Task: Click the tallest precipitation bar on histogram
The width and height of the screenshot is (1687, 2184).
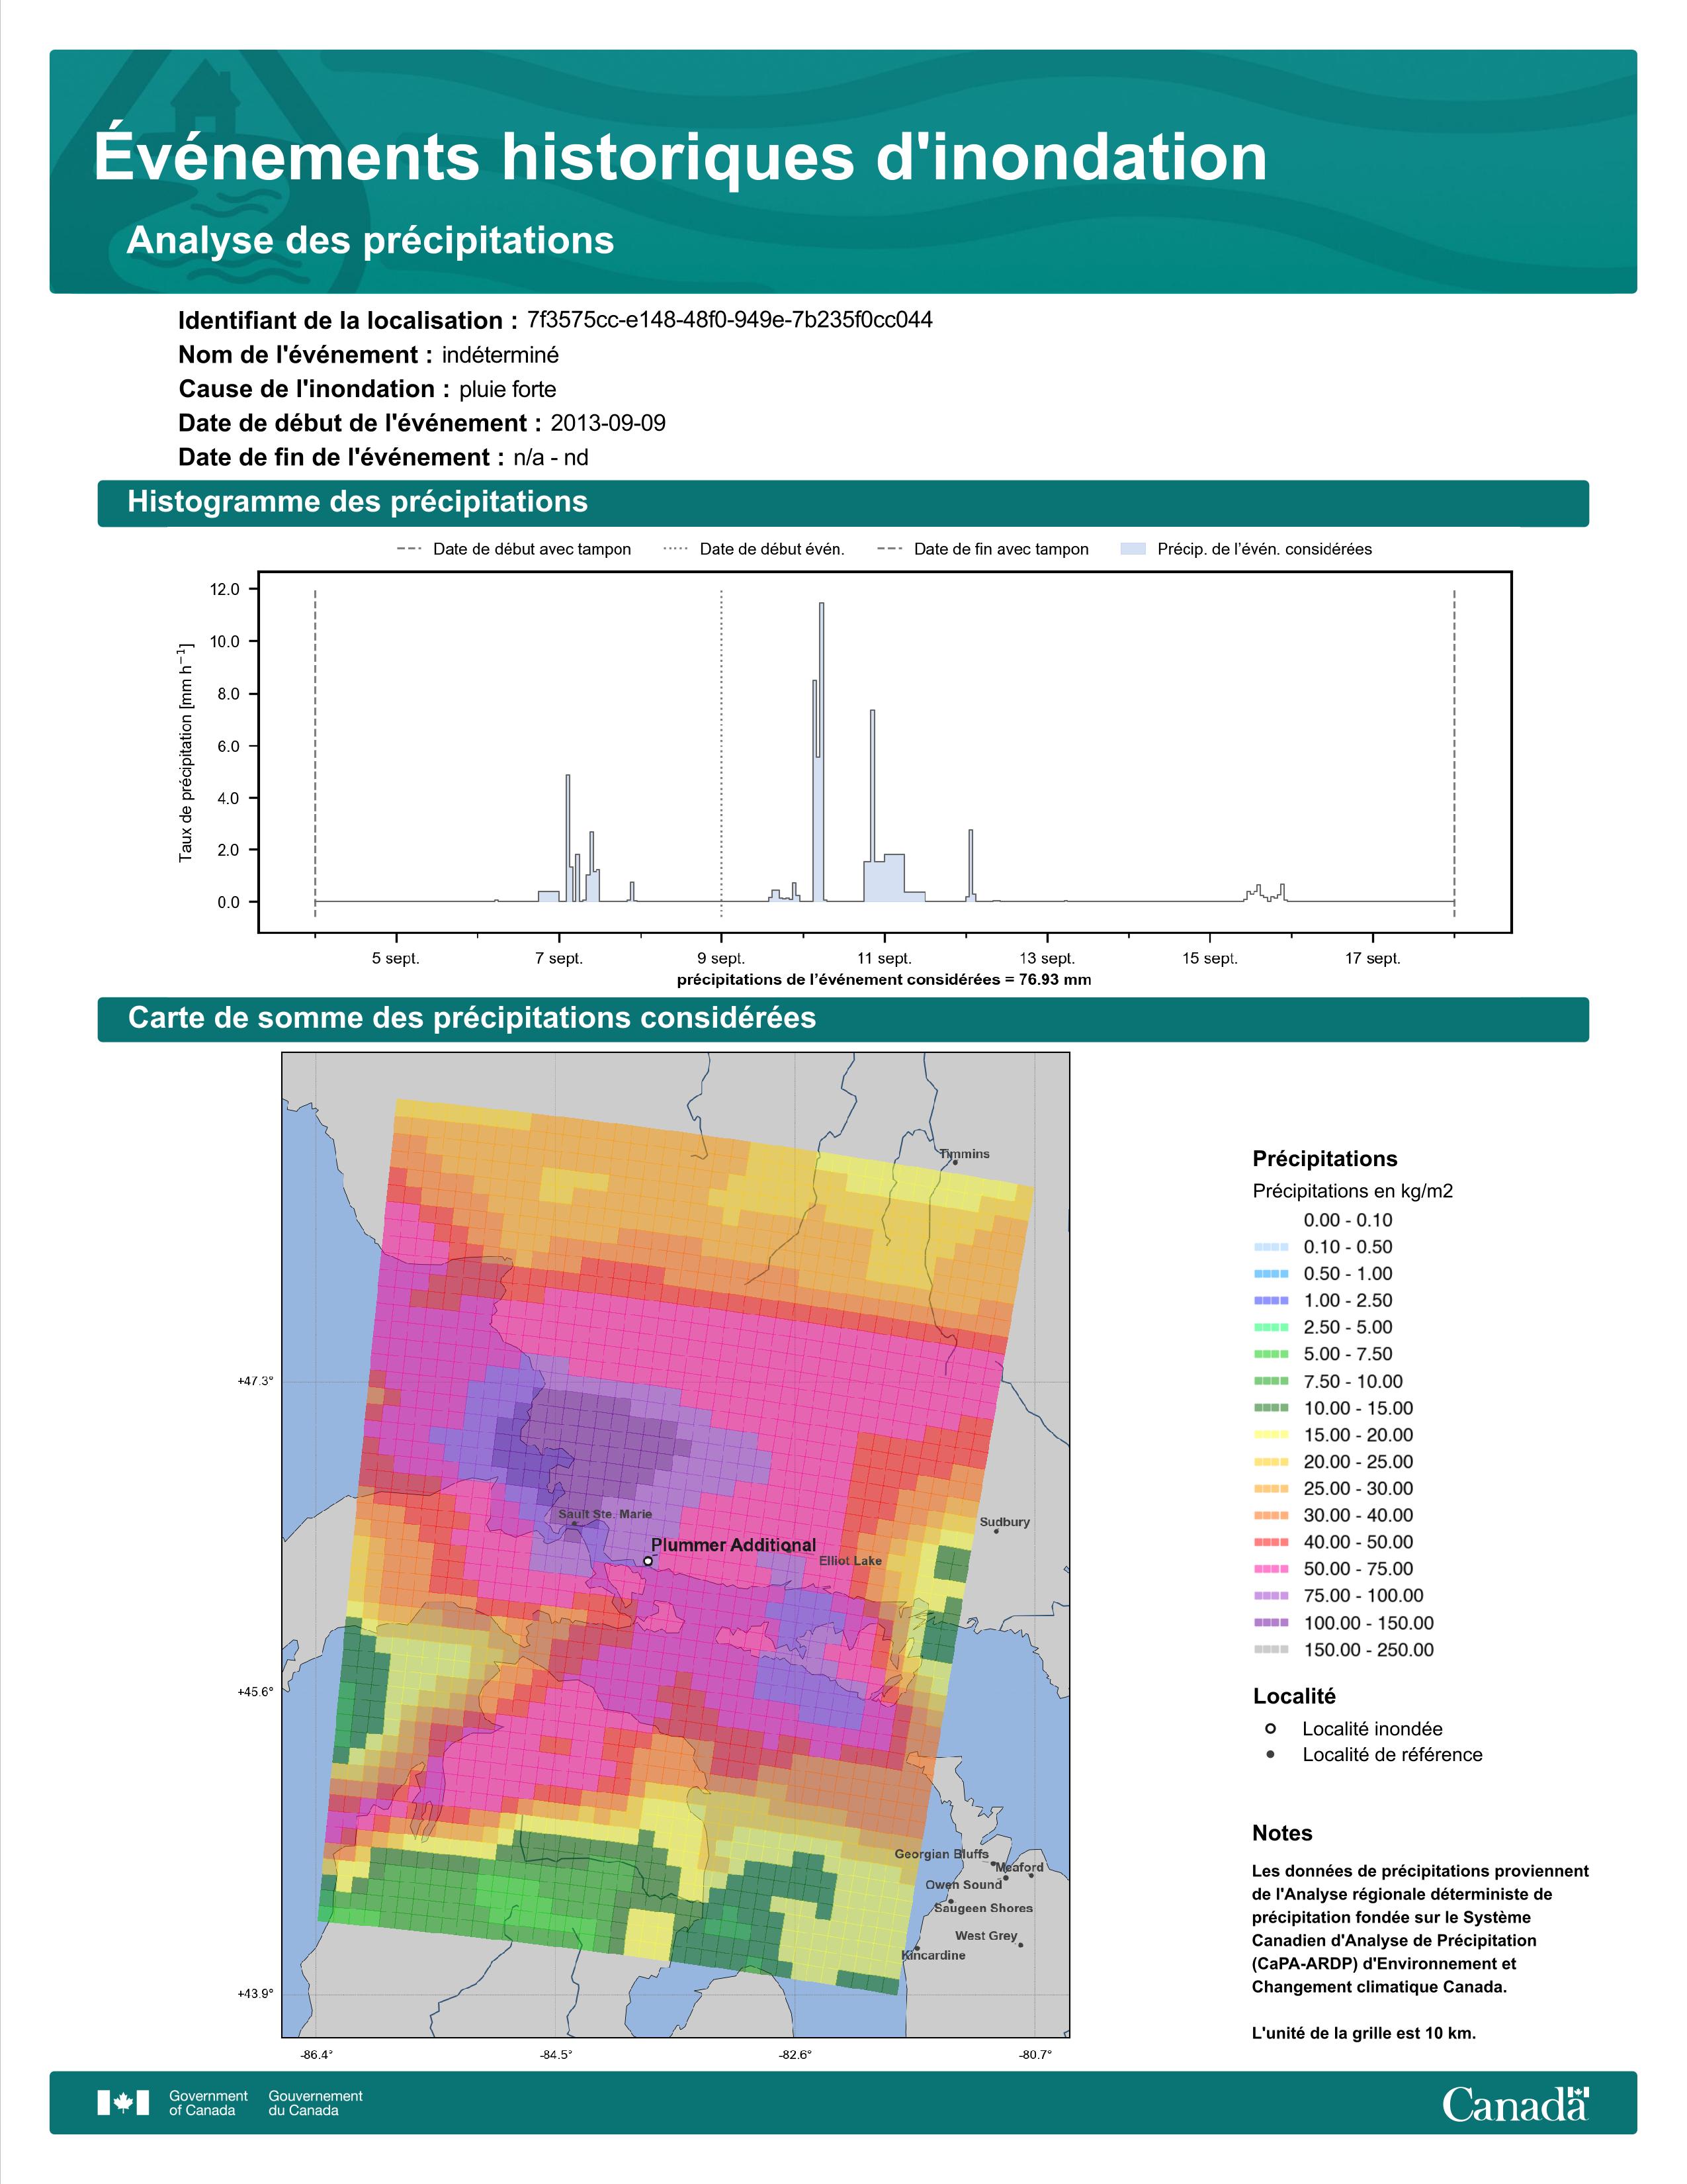Action: [820, 752]
